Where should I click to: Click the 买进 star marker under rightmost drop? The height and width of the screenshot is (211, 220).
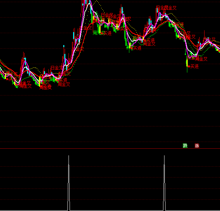click(193, 66)
